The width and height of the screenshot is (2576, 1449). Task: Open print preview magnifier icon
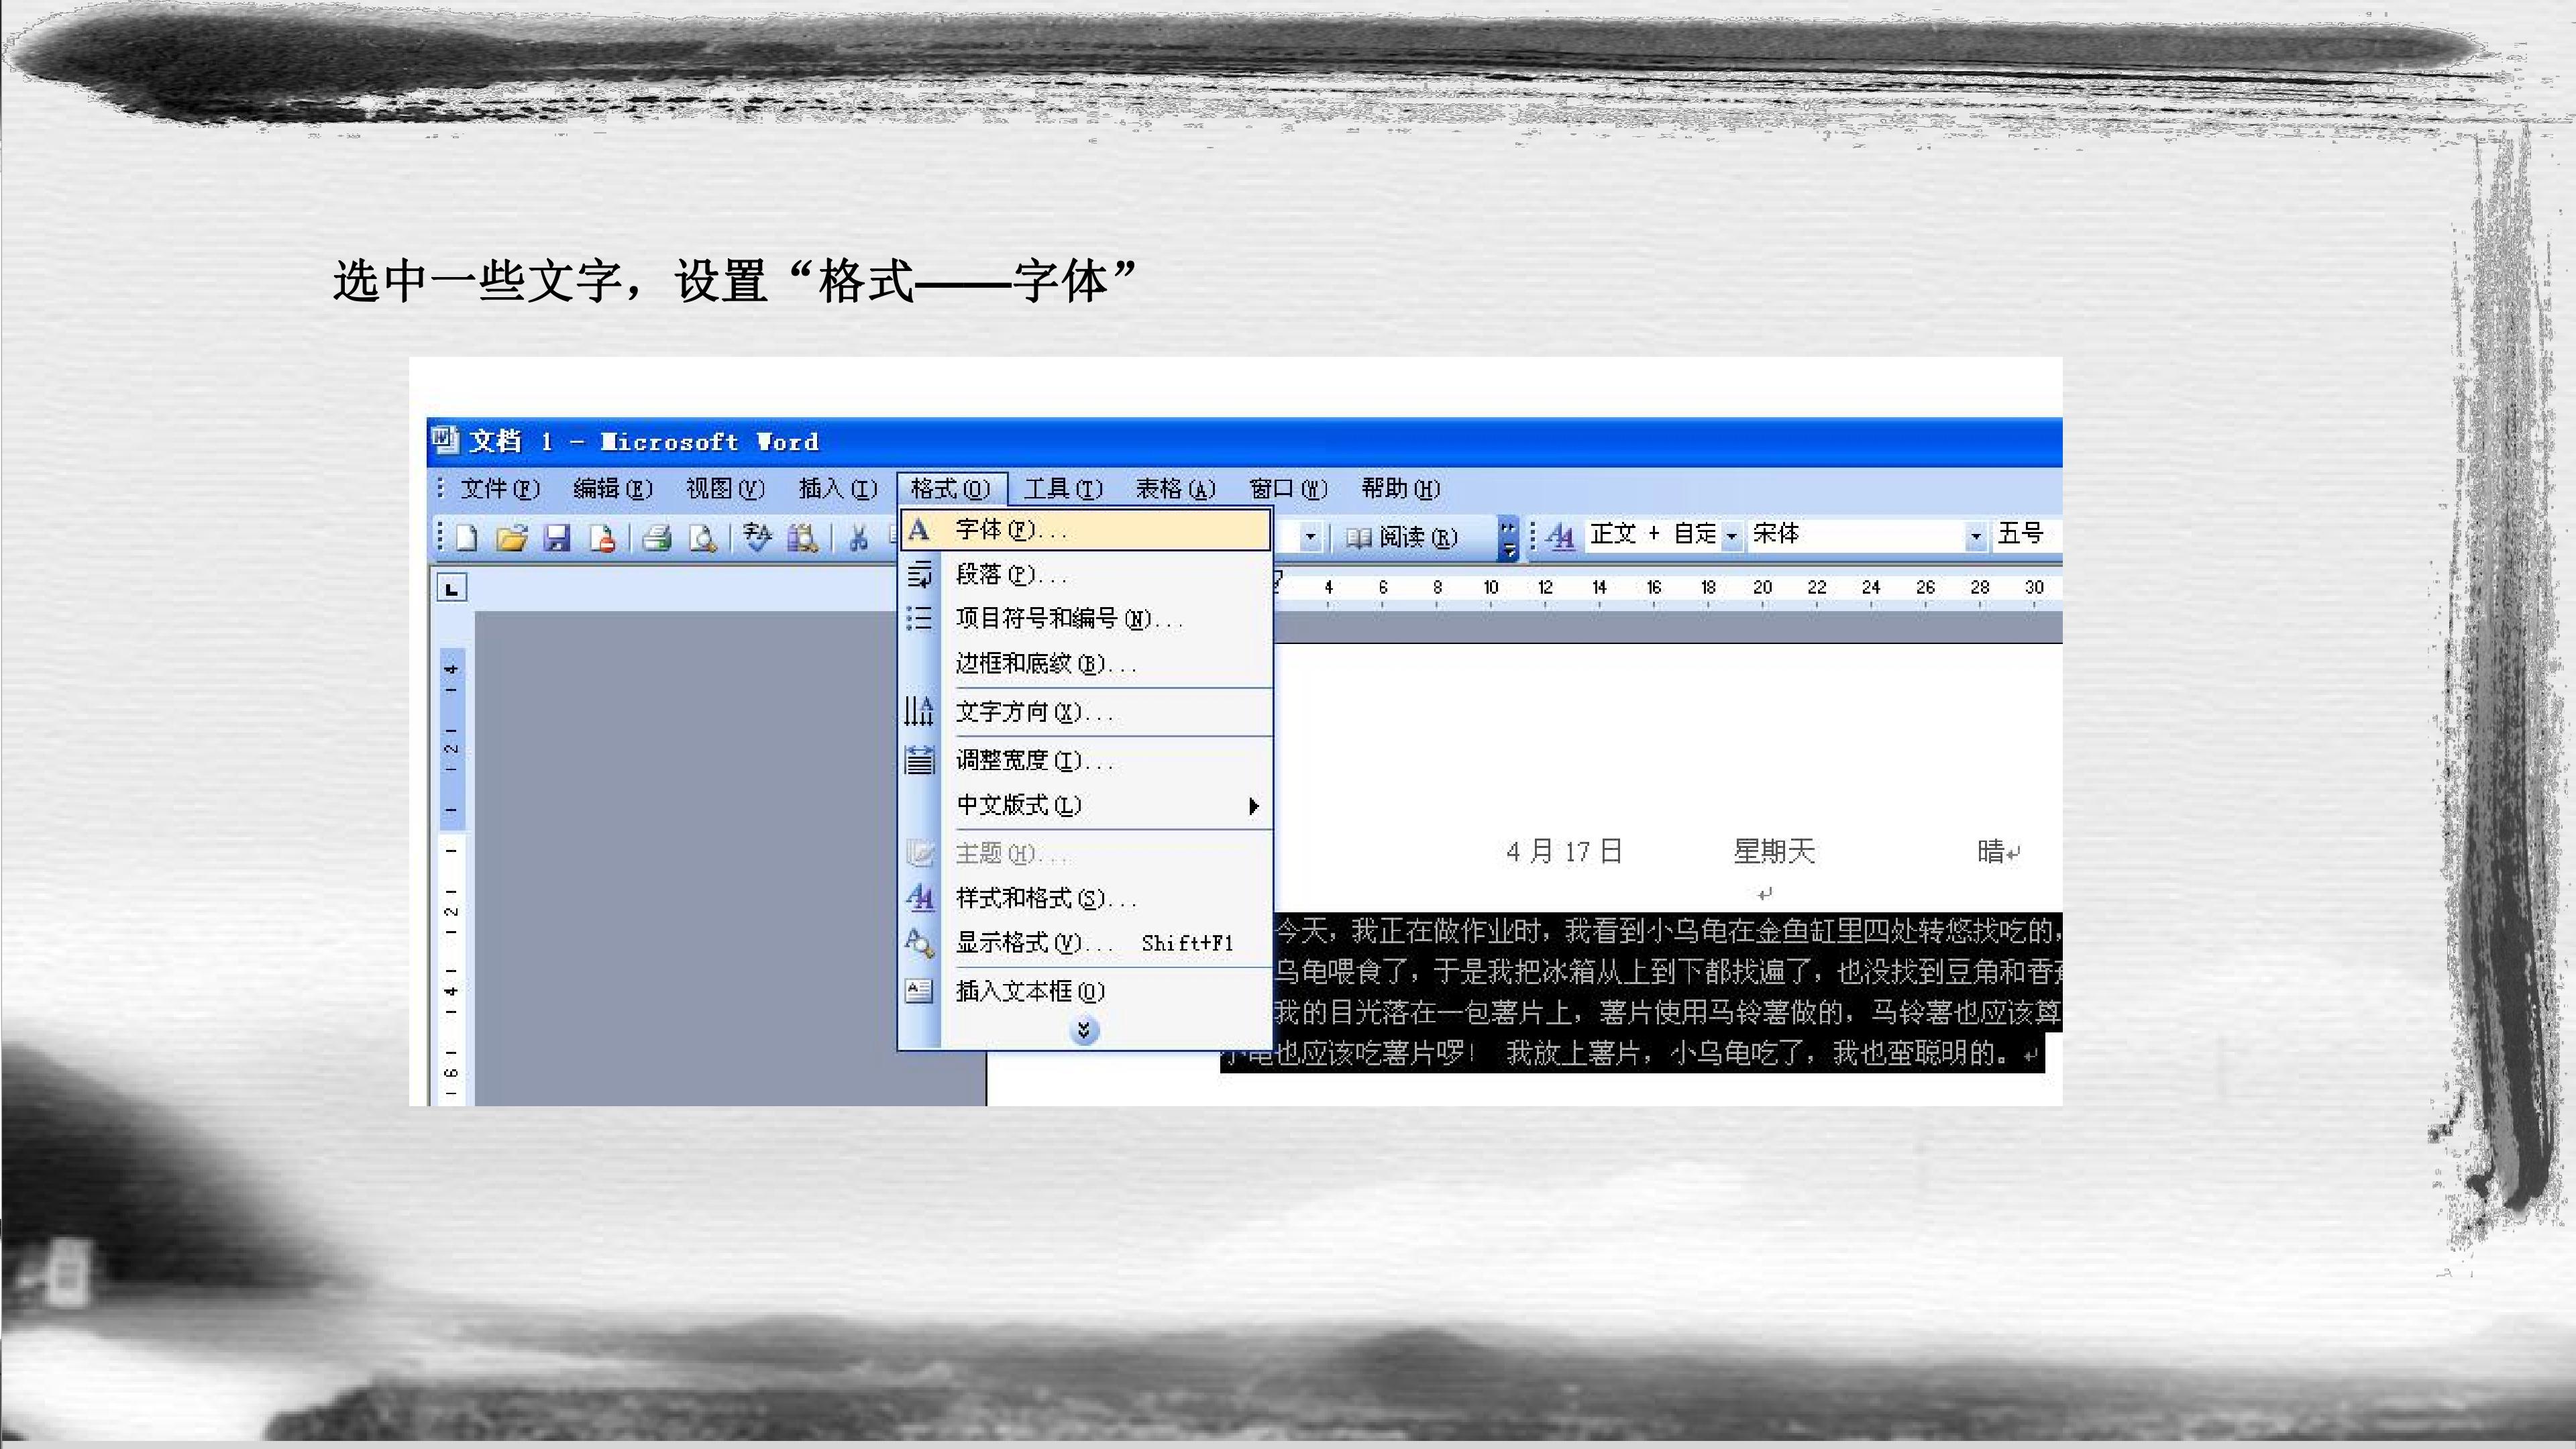point(703,538)
